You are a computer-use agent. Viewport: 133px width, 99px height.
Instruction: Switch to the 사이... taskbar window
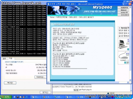point(70,97)
